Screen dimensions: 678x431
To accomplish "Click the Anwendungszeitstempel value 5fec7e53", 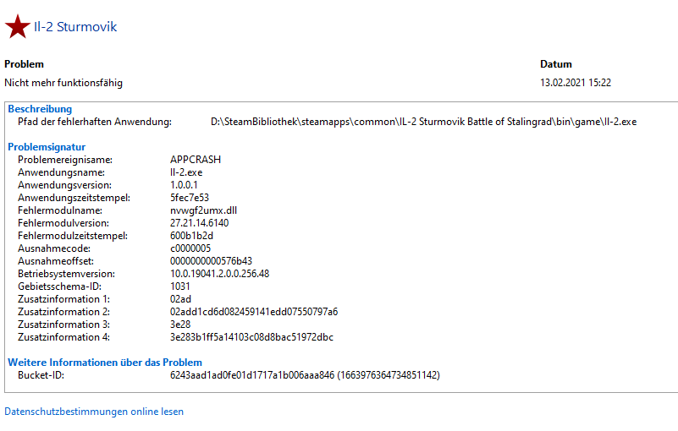I will 190,198.
